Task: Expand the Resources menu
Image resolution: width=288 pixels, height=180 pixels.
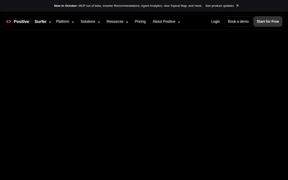Action: [117, 22]
